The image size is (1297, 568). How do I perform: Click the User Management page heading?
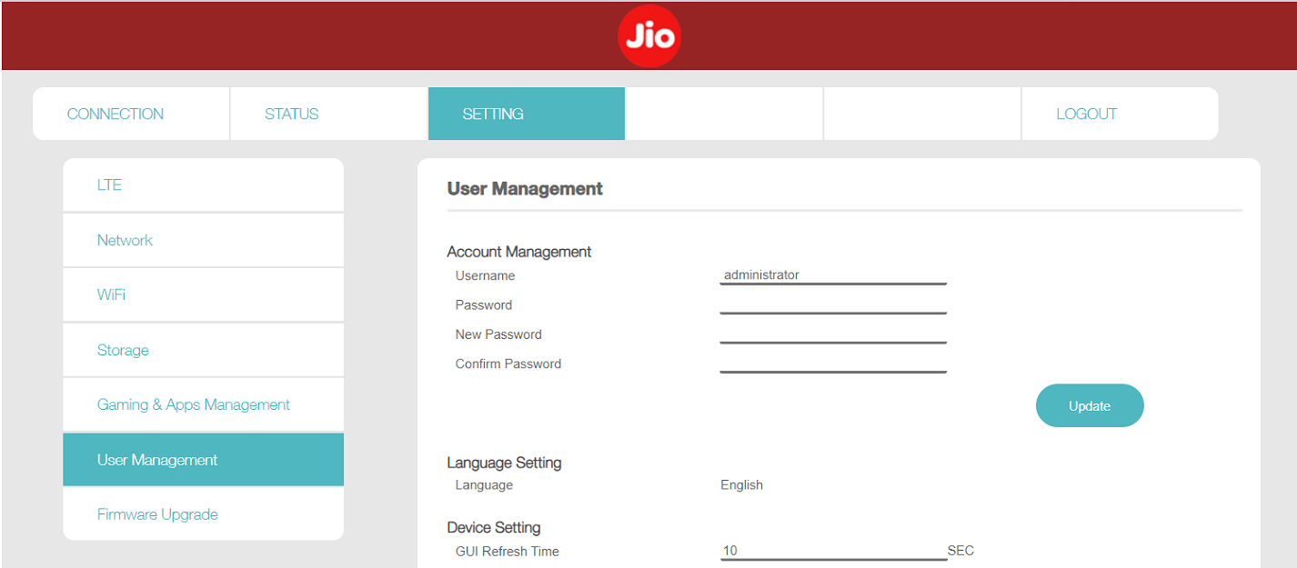(523, 188)
